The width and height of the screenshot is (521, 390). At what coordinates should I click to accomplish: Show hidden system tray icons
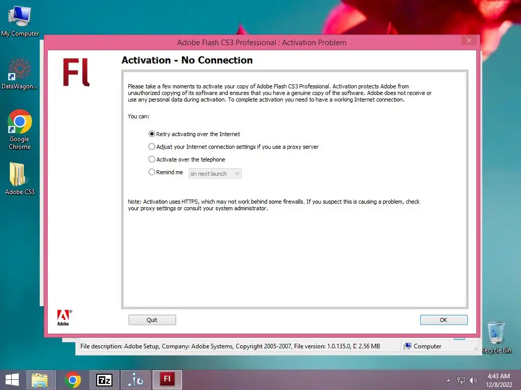coord(449,380)
